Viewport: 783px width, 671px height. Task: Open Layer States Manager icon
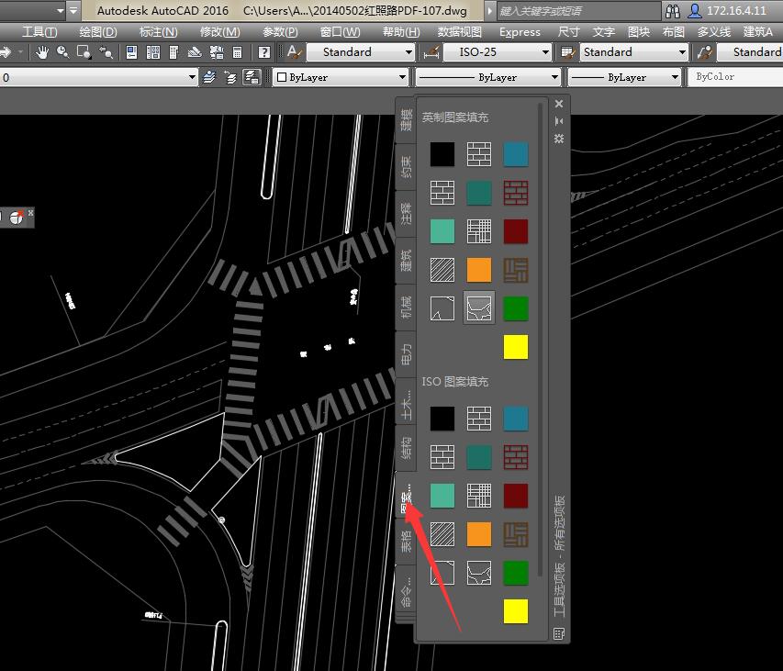point(252,77)
